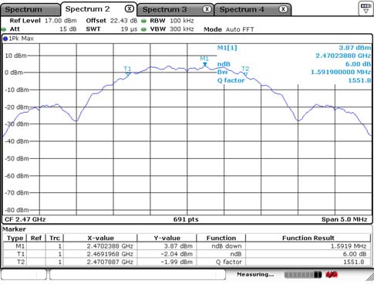Image resolution: width=374 pixels, height=291 pixels.
Task: Select the T2 temporary marker triangle
Action: click(245, 75)
